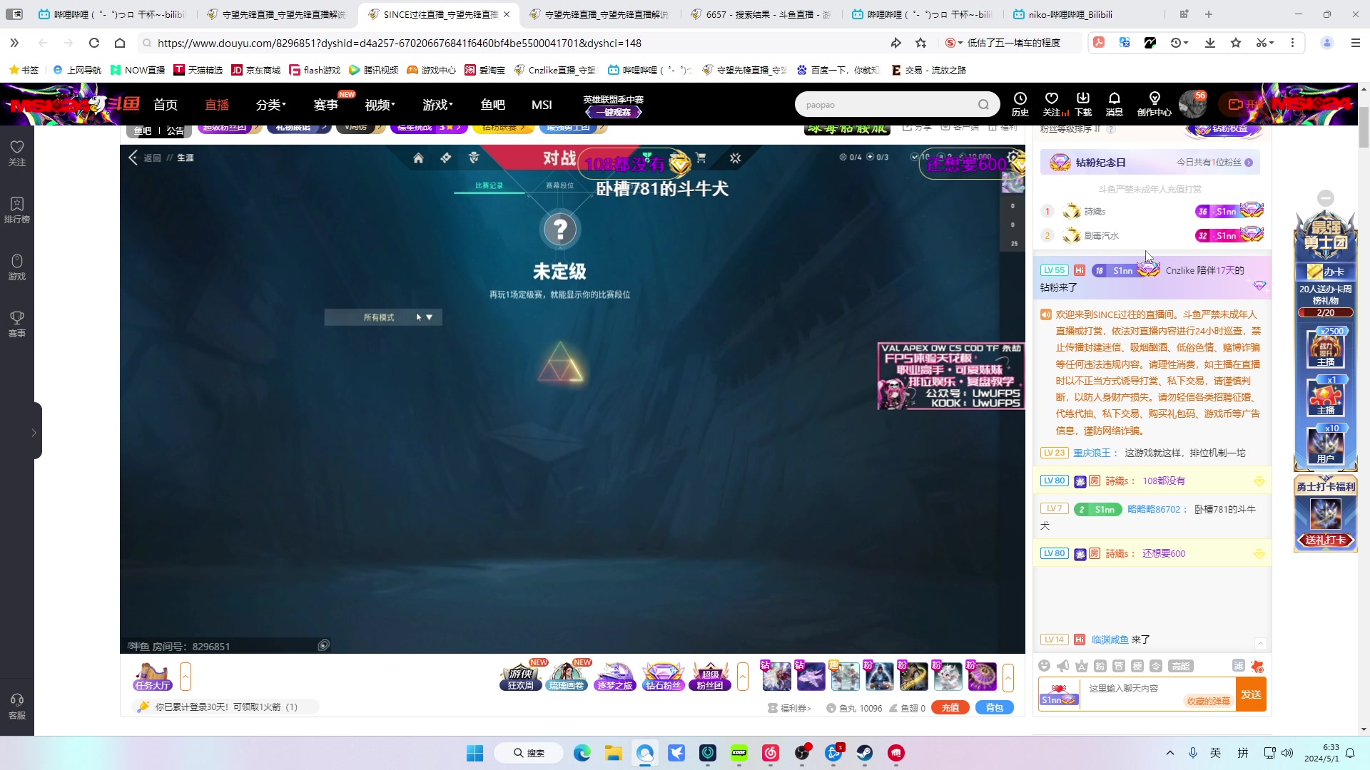Image resolution: width=1370 pixels, height=770 pixels.
Task: Click the 历史 history clock icon
Action: point(1020,103)
